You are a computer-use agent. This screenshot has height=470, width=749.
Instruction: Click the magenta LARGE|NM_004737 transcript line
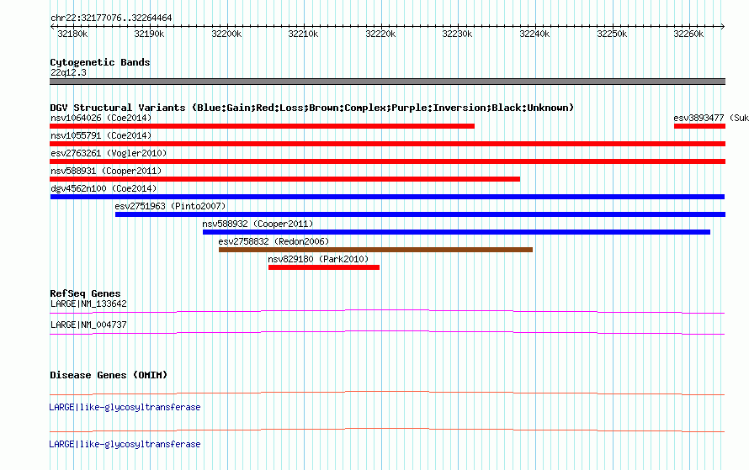[x=387, y=333]
